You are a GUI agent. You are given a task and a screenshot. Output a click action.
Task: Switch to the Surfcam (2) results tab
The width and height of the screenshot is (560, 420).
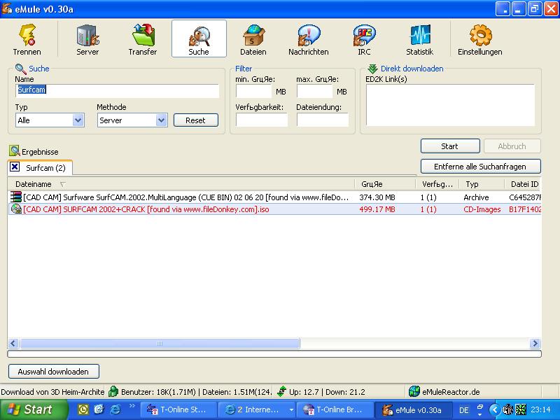(x=40, y=167)
